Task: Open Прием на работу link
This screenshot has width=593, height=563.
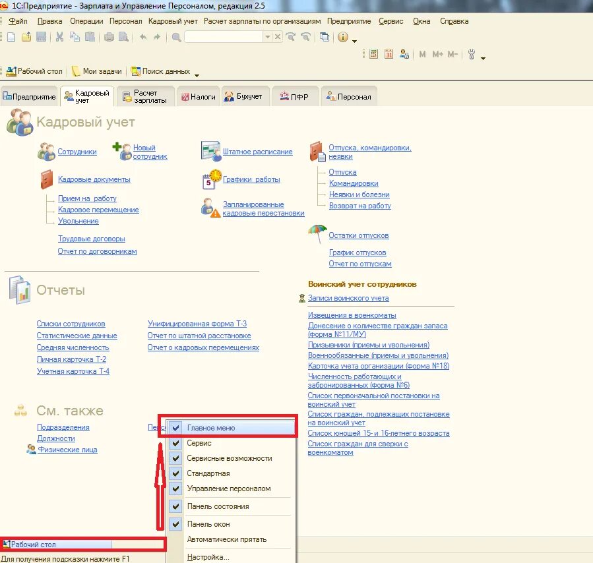Action: (87, 198)
